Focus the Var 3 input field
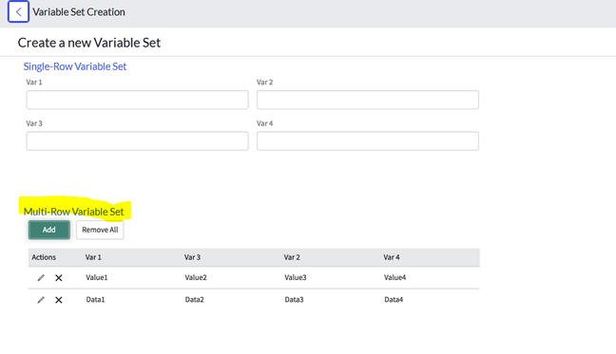 point(137,141)
